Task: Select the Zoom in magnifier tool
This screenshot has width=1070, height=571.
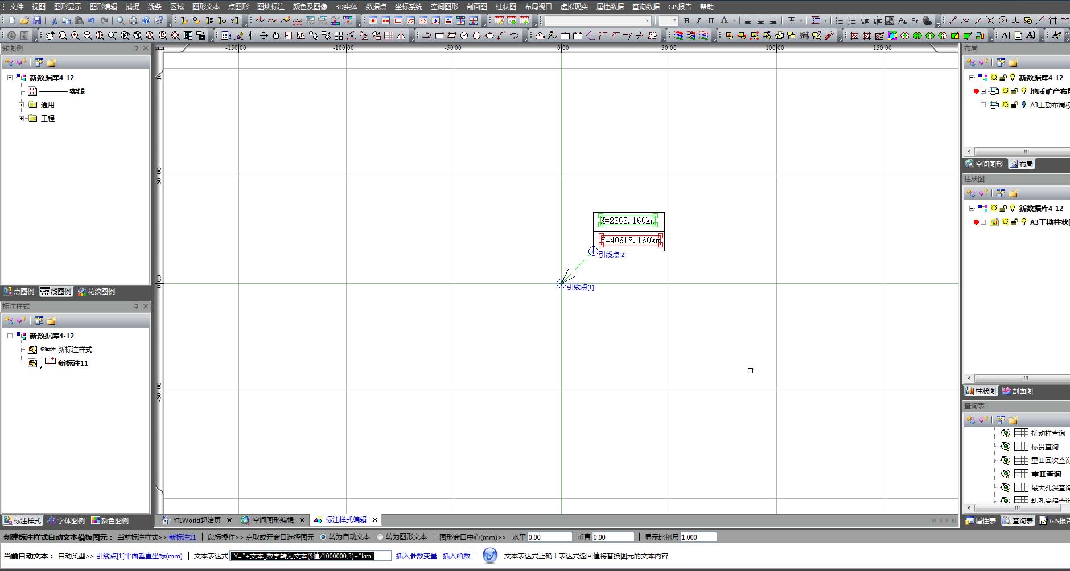Action: pos(75,35)
